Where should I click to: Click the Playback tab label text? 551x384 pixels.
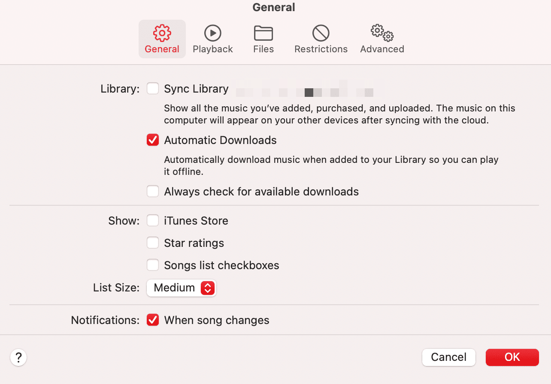click(212, 49)
